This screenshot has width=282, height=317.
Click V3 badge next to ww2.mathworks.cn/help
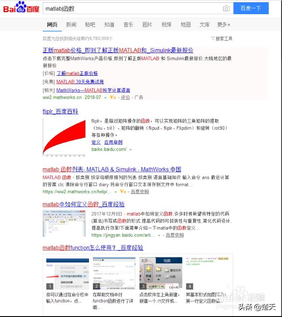point(123,191)
